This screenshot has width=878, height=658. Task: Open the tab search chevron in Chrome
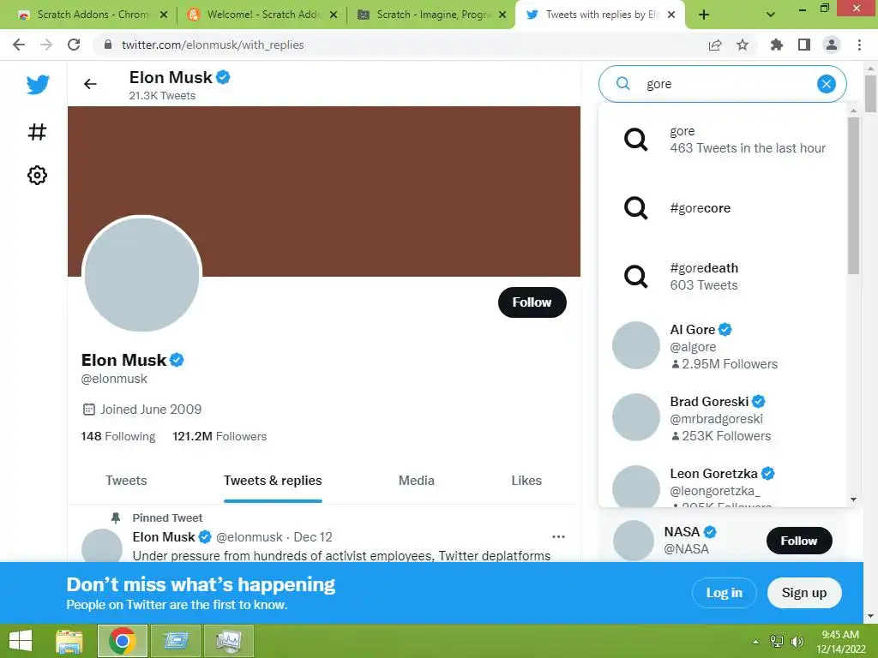point(771,15)
